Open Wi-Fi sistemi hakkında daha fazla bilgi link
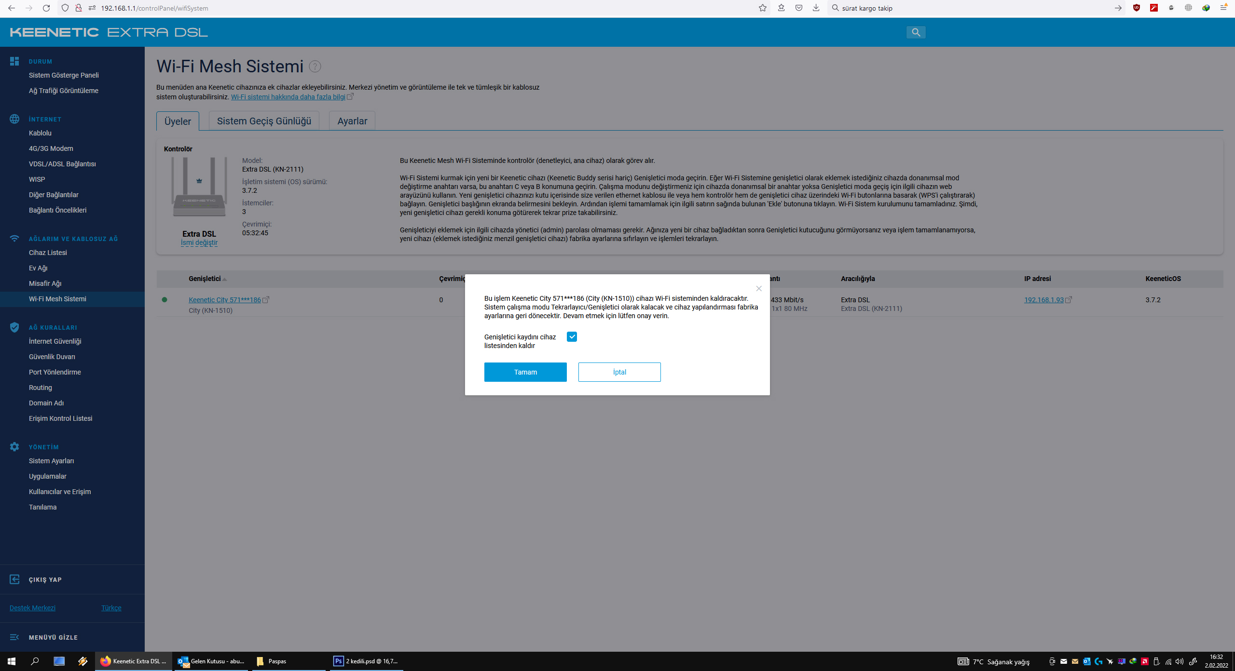 pos(288,97)
